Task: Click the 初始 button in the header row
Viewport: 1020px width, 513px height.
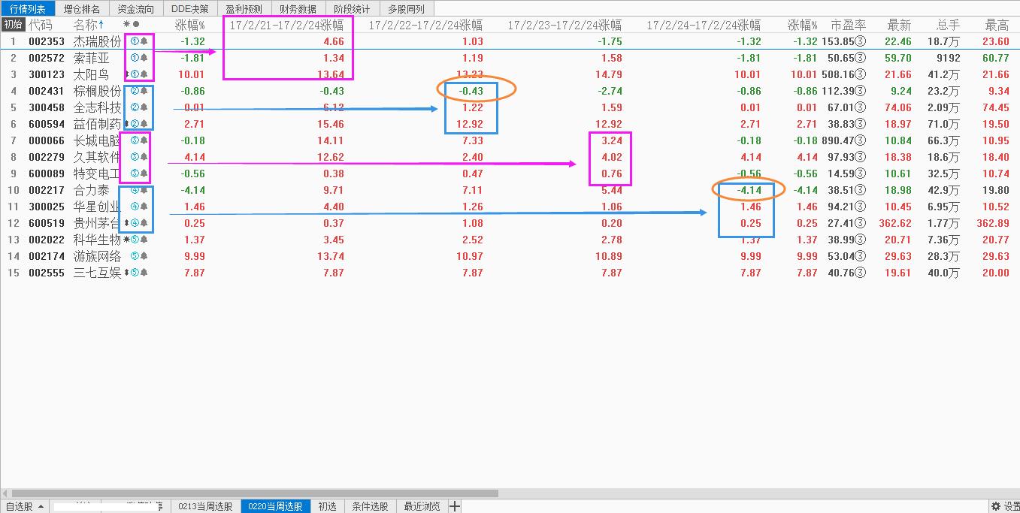Action: point(13,23)
